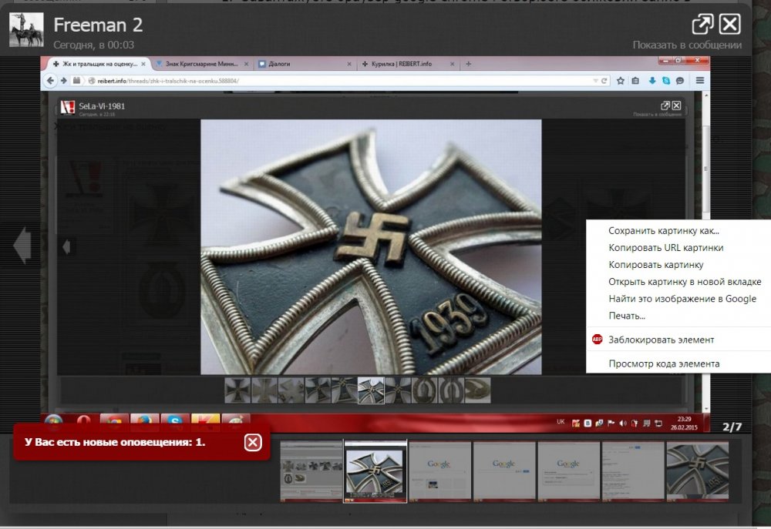771x529 pixels.
Task: Open image in new window icon
Action: click(x=702, y=25)
